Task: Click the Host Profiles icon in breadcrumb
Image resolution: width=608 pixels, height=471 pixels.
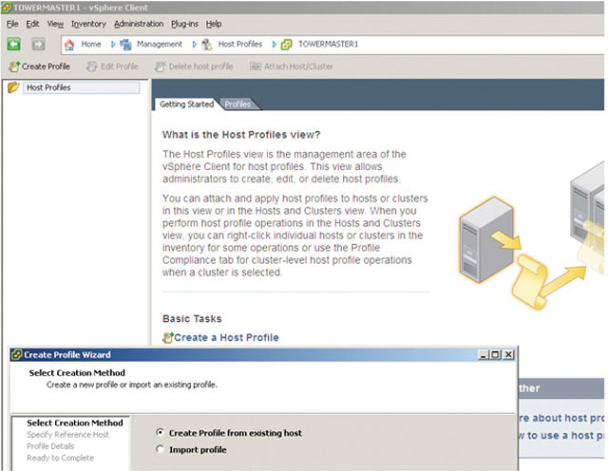Action: [207, 45]
